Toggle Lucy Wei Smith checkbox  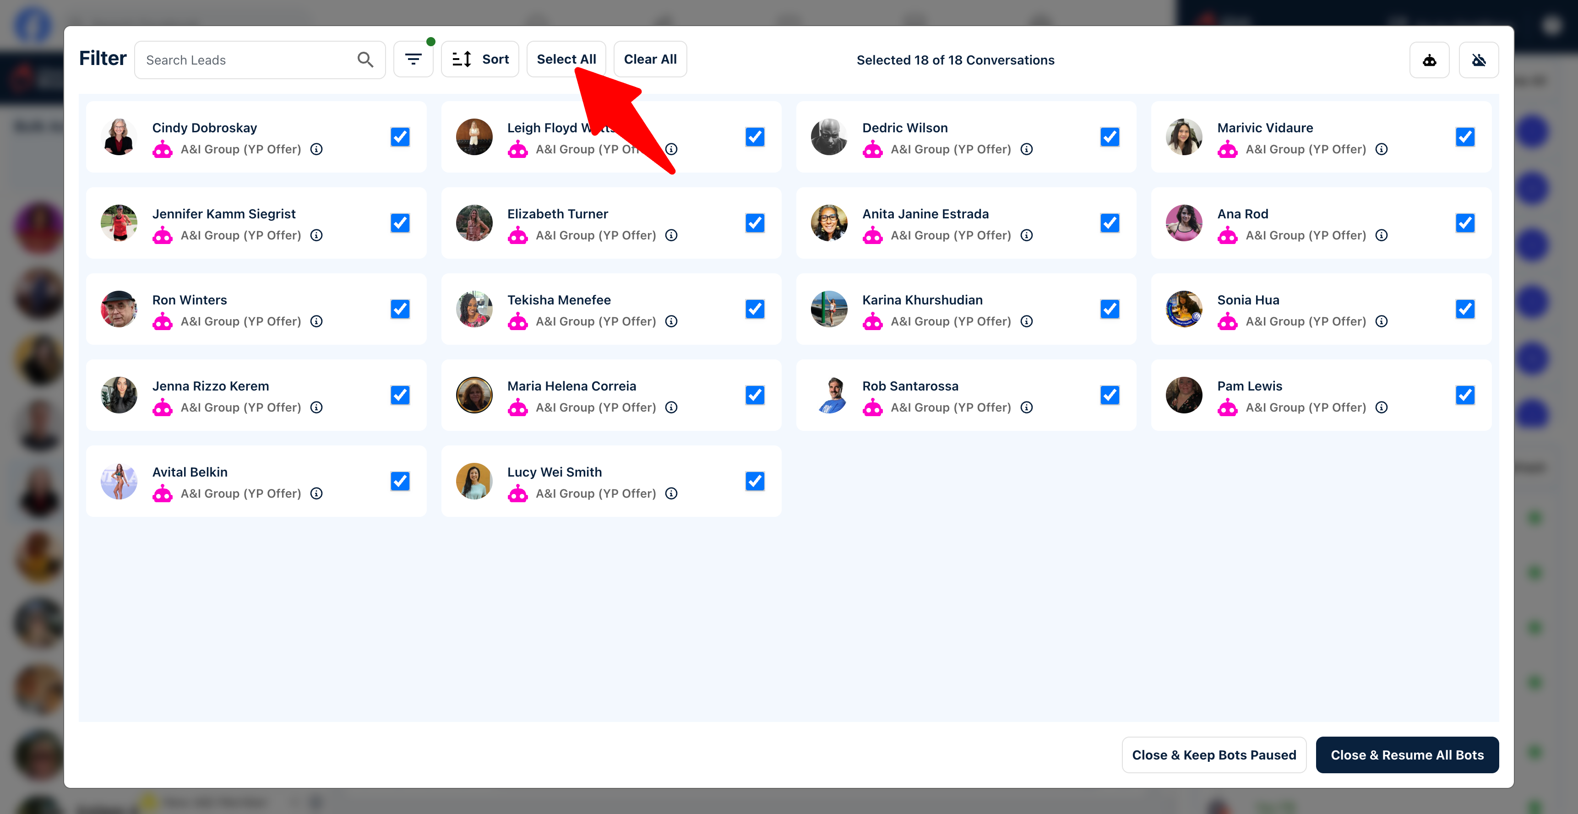[755, 482]
